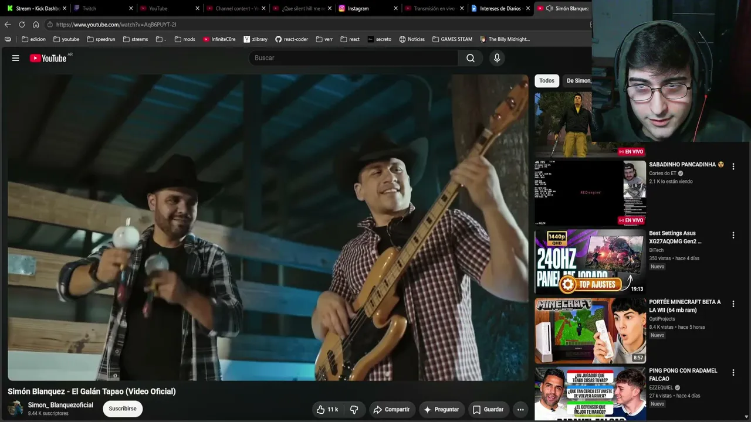Open the PING PONG CON RADAMEL FALCAO title
Image resolution: width=751 pixels, height=422 pixels.
683,375
